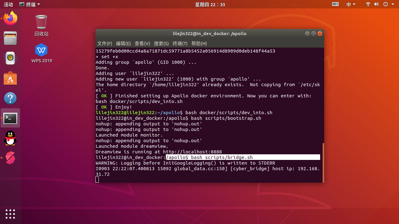Open QQ from the dock
The image size is (399, 224).
(x=10, y=138)
